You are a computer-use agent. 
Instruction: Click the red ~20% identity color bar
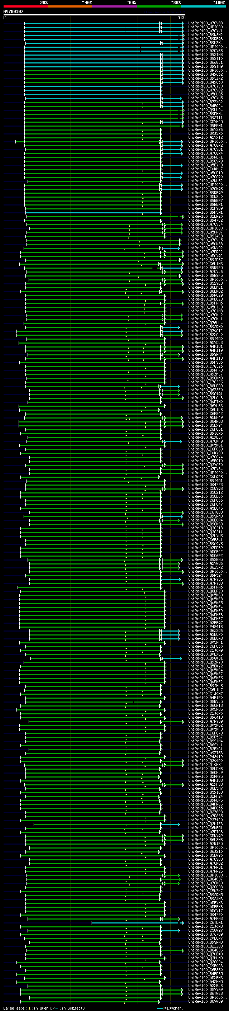coord(26,6)
